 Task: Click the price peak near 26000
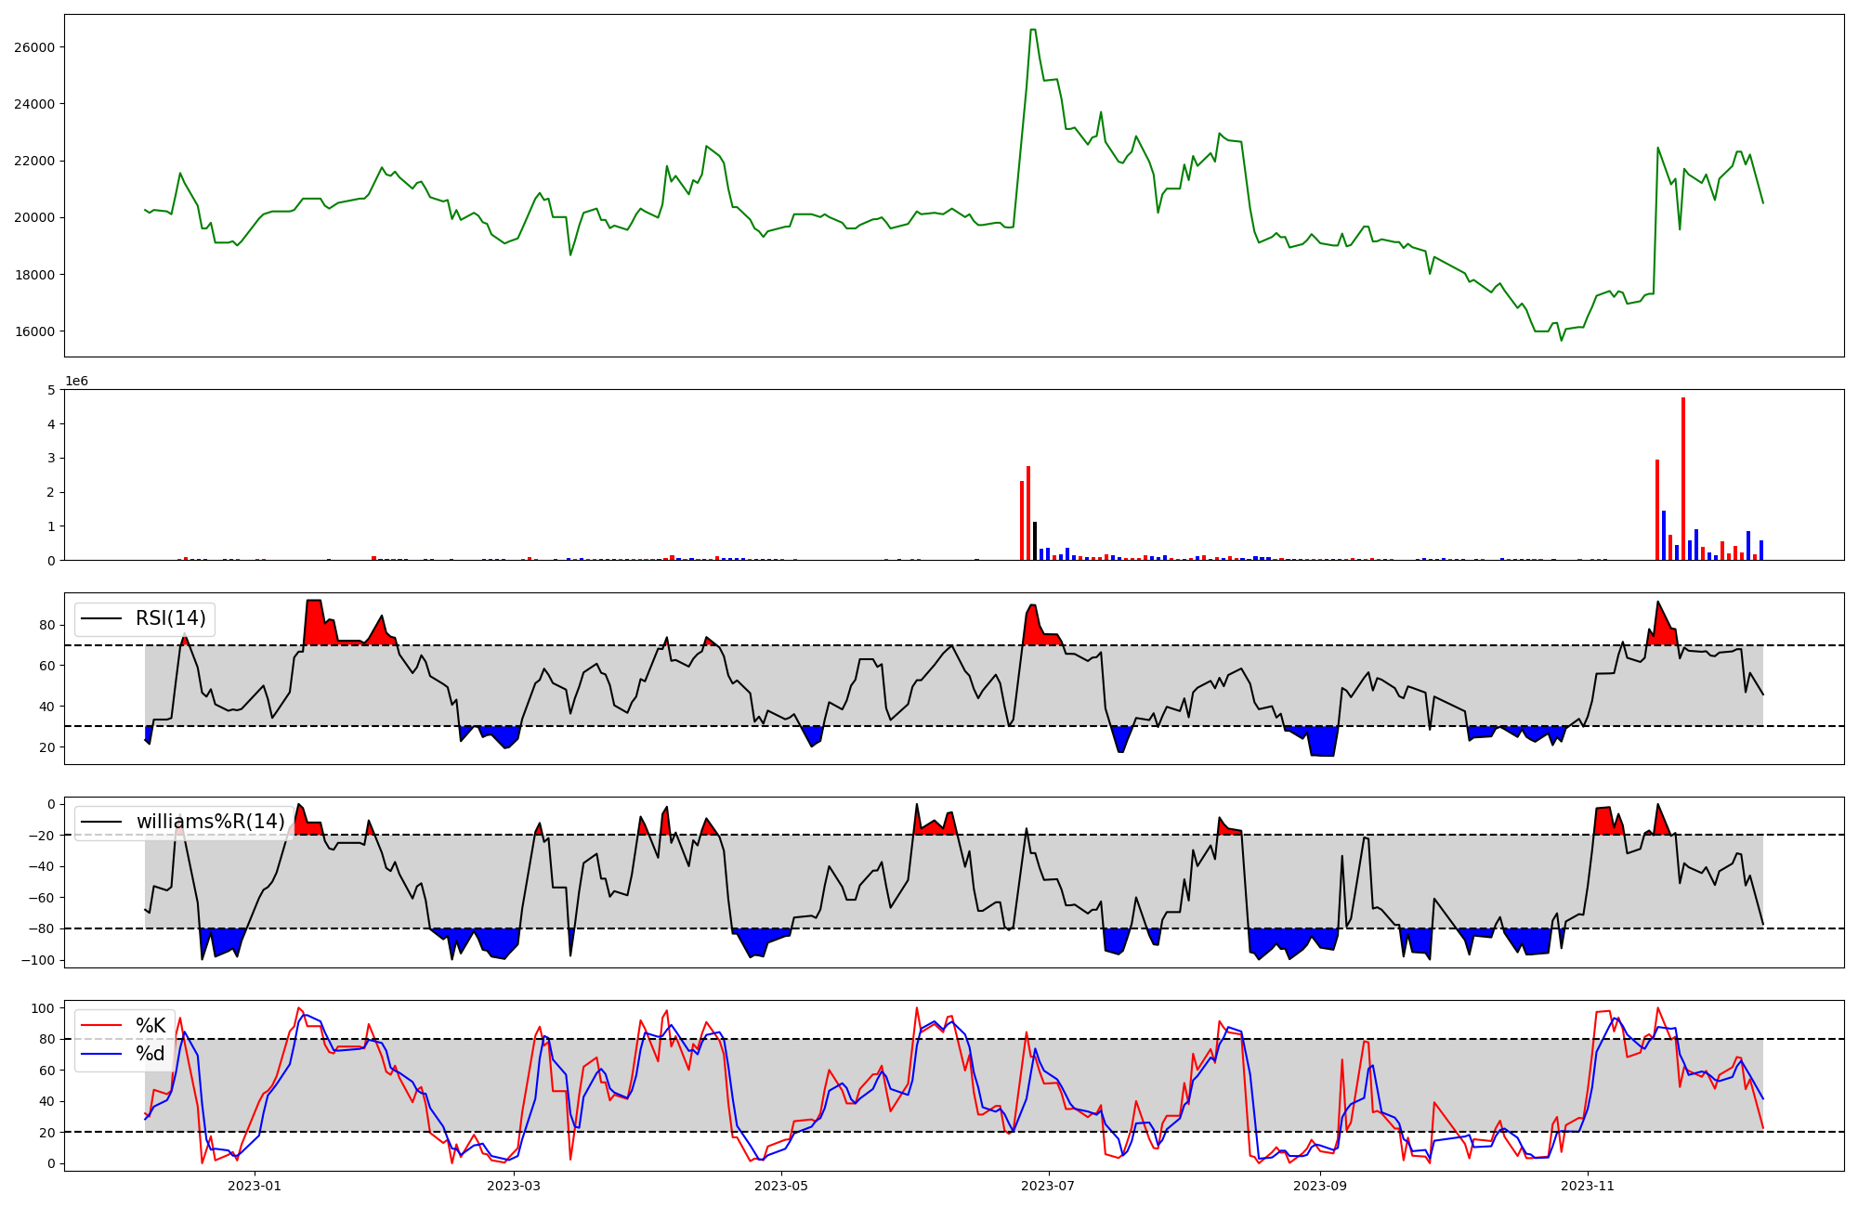pos(1033,31)
